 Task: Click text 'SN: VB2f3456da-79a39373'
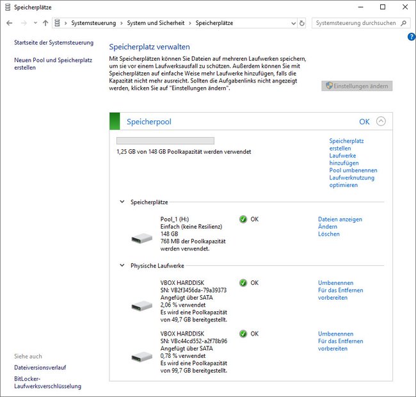(x=193, y=290)
